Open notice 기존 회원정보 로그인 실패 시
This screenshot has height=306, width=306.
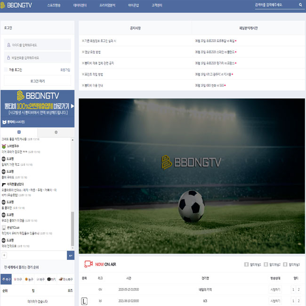click(99, 41)
